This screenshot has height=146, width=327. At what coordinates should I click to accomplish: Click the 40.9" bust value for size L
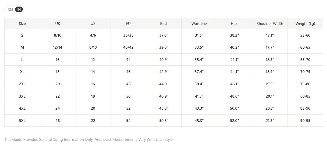click(164, 60)
